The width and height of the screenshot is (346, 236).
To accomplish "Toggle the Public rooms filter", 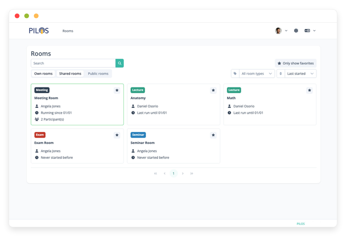I will pos(98,73).
